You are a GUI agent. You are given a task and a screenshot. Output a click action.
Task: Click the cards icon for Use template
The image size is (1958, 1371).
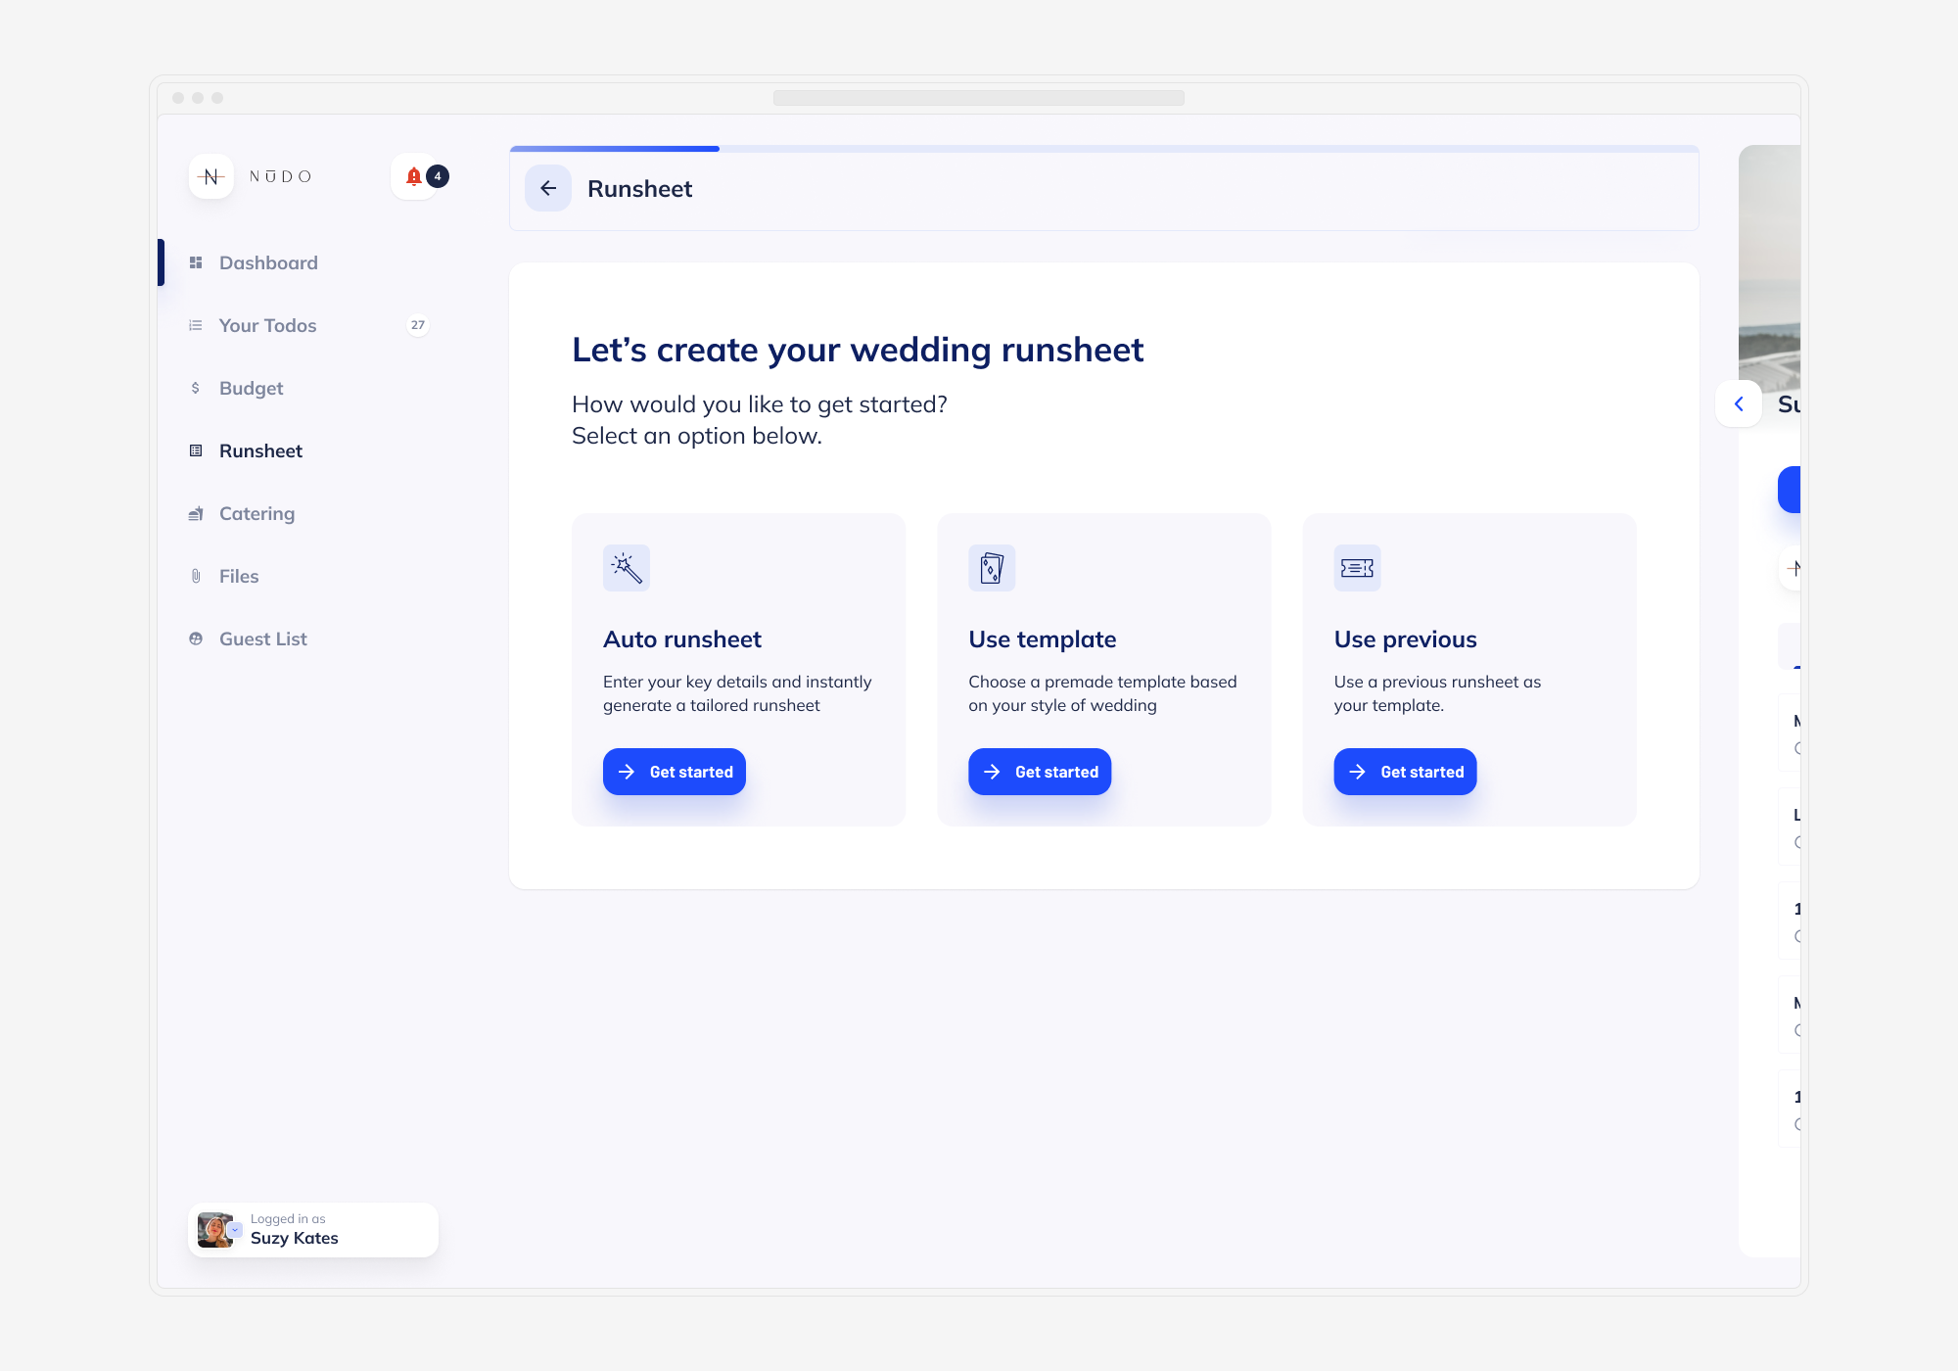[x=992, y=568]
